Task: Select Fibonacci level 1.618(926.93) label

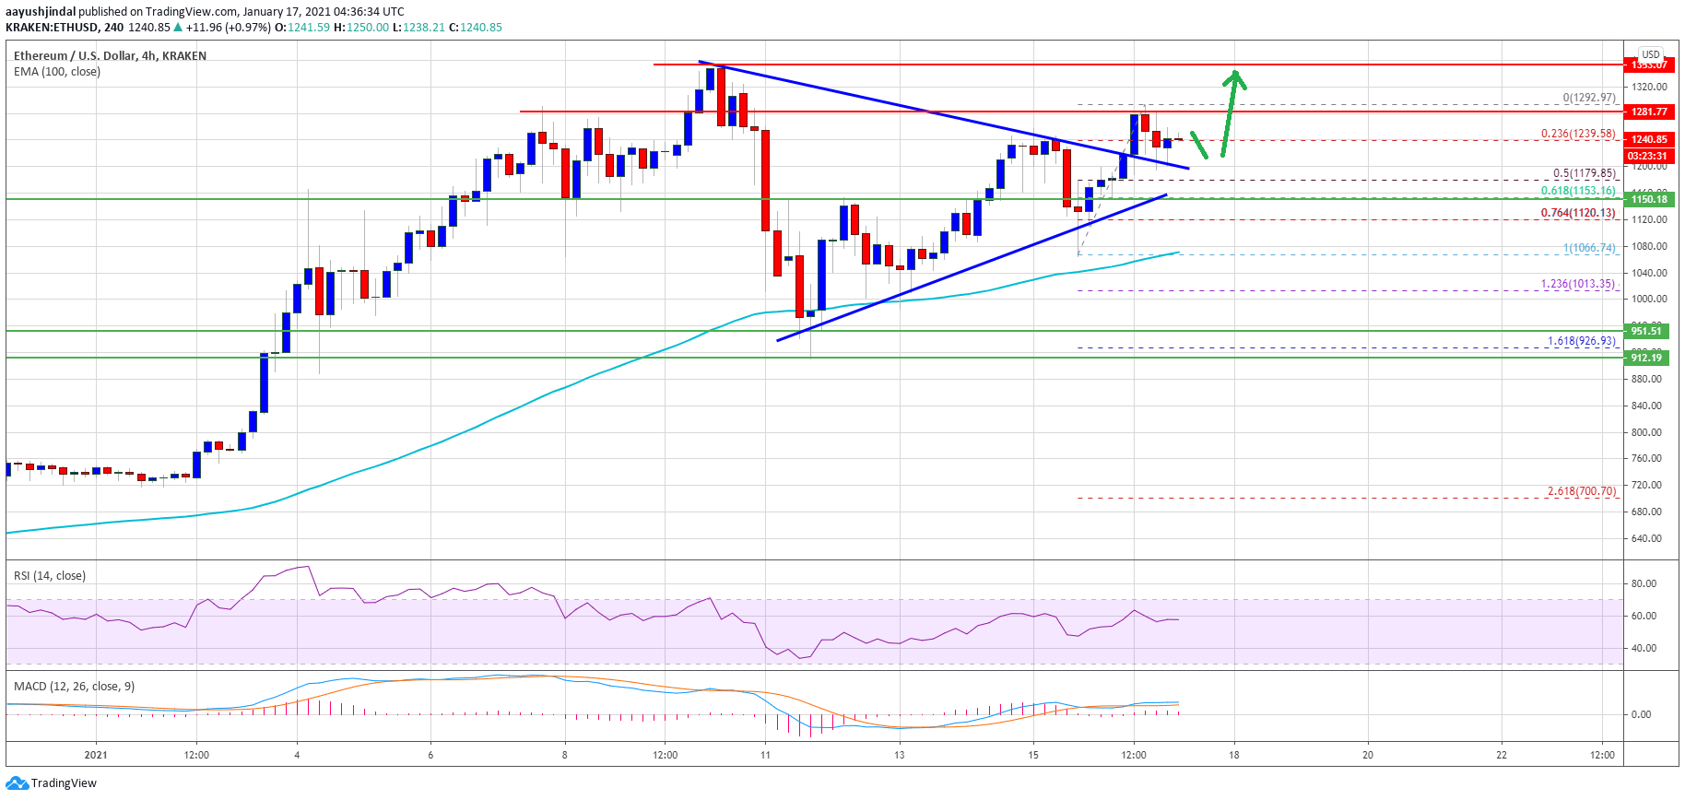Action: point(1581,341)
